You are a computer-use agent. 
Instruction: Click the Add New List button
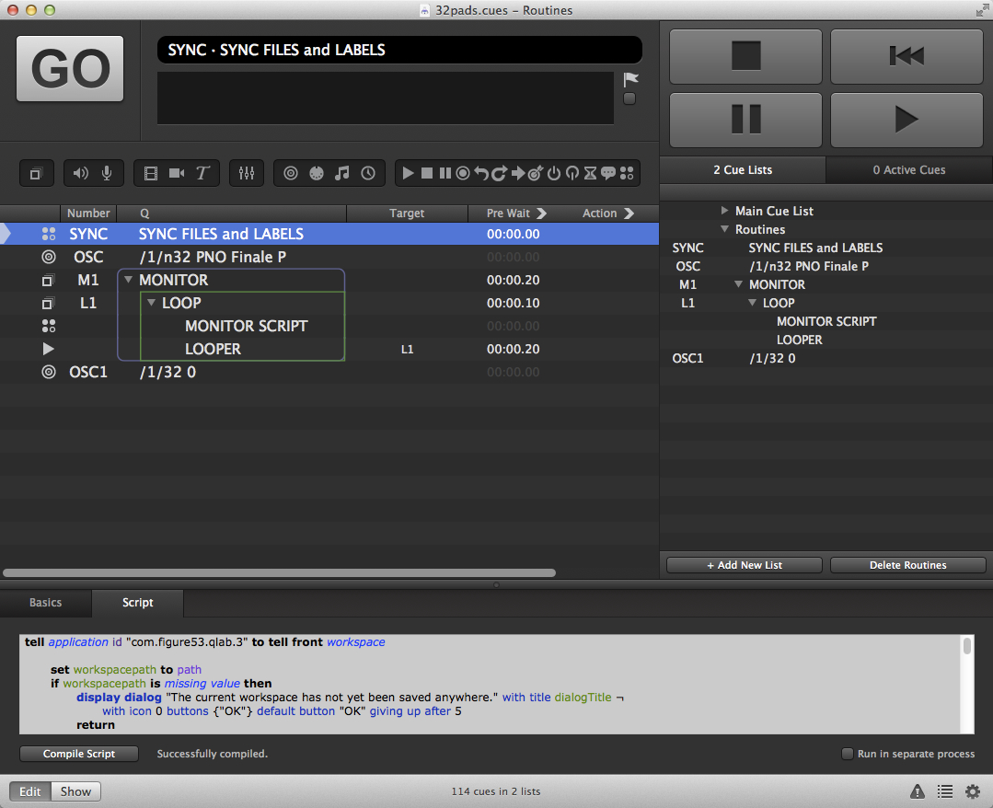744,565
